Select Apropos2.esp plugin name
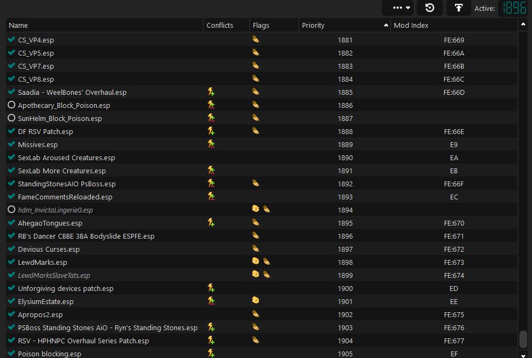Viewport: 532px width, 358px height. [40, 315]
